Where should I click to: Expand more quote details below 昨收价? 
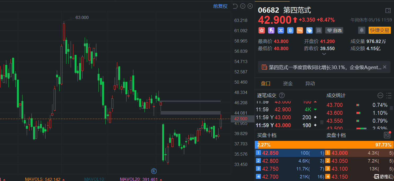click(x=324, y=54)
